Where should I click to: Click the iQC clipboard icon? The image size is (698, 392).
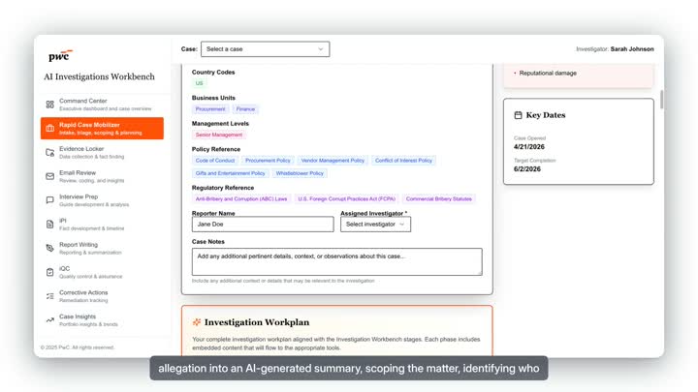49,272
